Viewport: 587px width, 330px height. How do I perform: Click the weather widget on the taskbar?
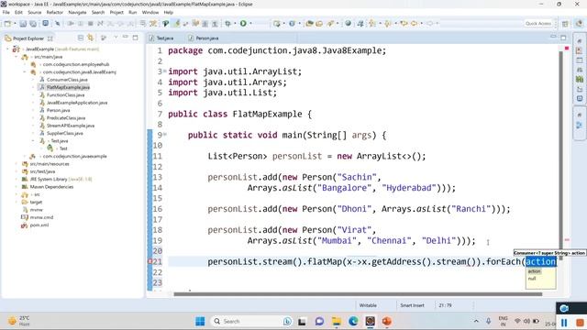(18, 321)
